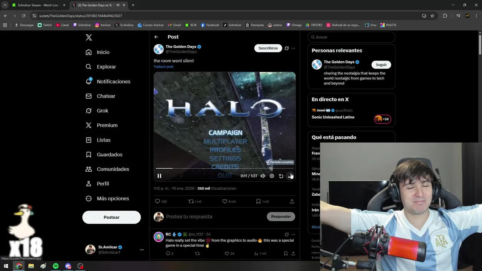Go to Explorar in the sidebar
The height and width of the screenshot is (271, 482).
pyautogui.click(x=101, y=67)
